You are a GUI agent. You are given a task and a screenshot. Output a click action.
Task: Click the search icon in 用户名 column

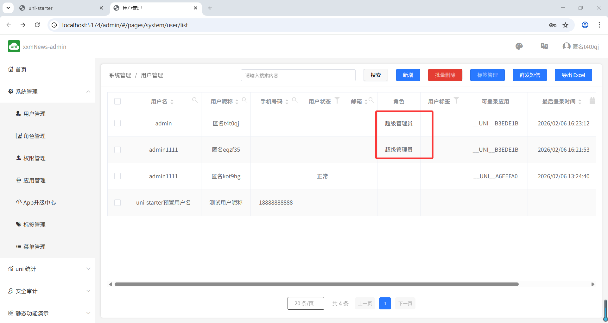195,100
